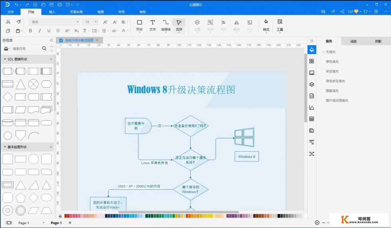Switch to the 页面布局 ribbon tab
This screenshot has width=391, height=228.
coord(76,12)
